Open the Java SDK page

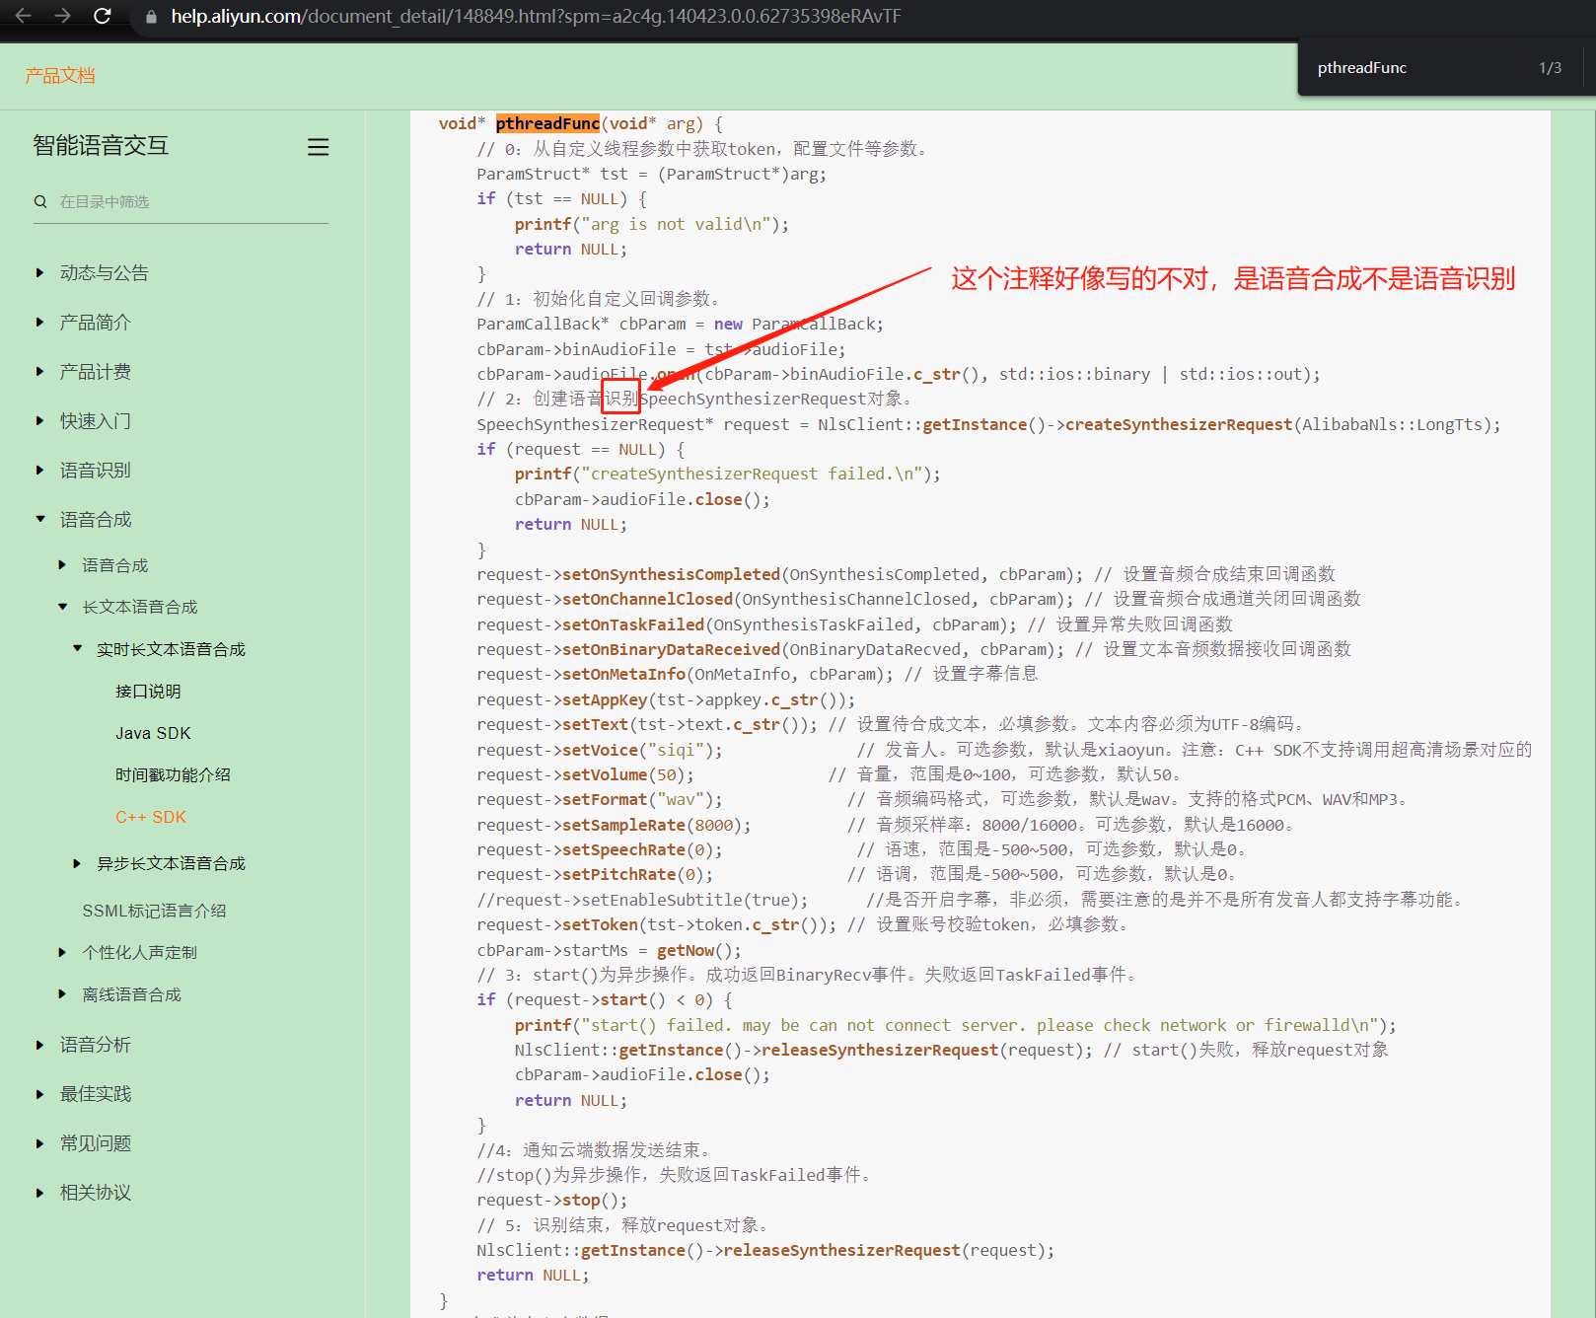tap(153, 733)
